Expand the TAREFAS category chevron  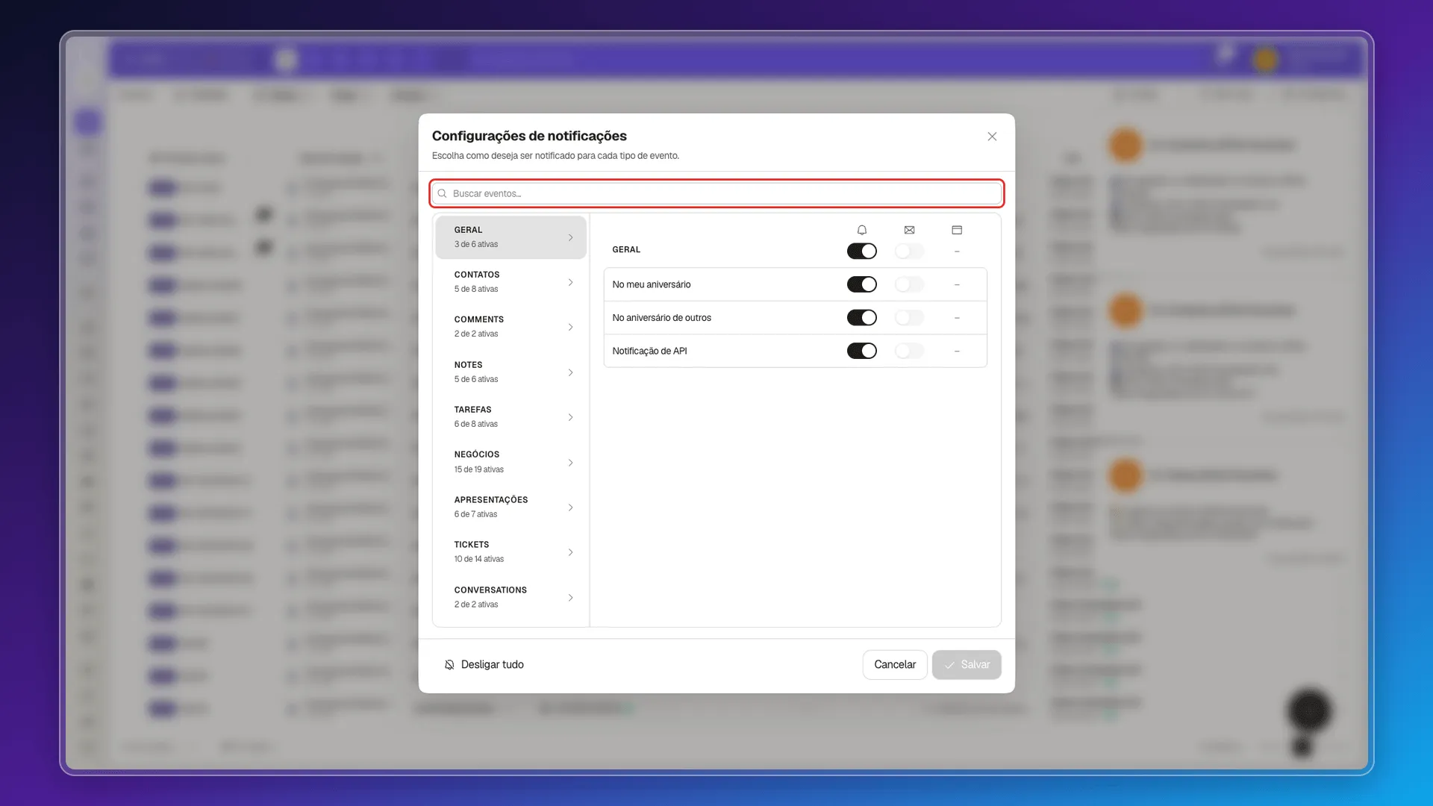[570, 417]
